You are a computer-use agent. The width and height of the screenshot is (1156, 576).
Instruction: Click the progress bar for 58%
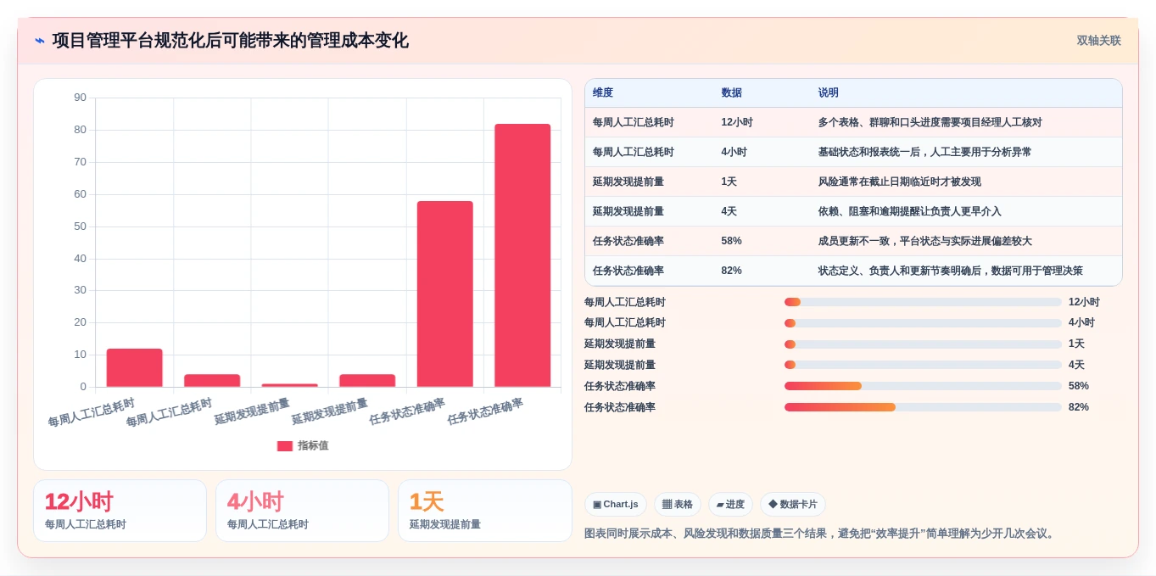pyautogui.click(x=923, y=386)
